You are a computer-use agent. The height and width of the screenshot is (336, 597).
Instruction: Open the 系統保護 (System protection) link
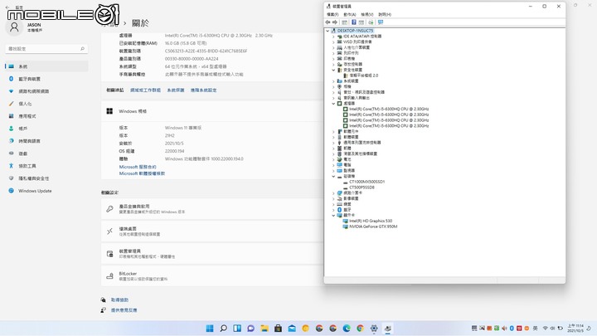coord(176,90)
